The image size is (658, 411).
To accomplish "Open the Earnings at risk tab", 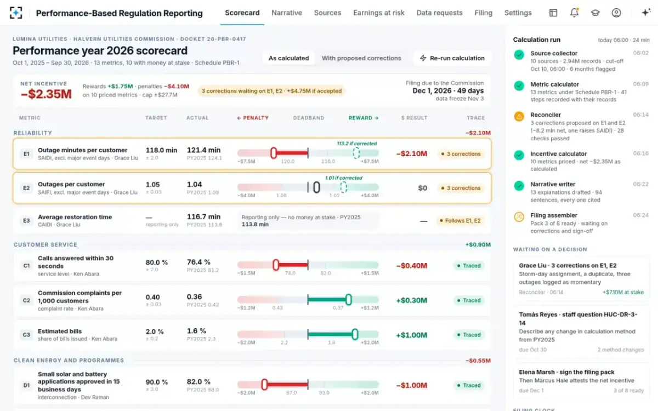I will click(379, 13).
